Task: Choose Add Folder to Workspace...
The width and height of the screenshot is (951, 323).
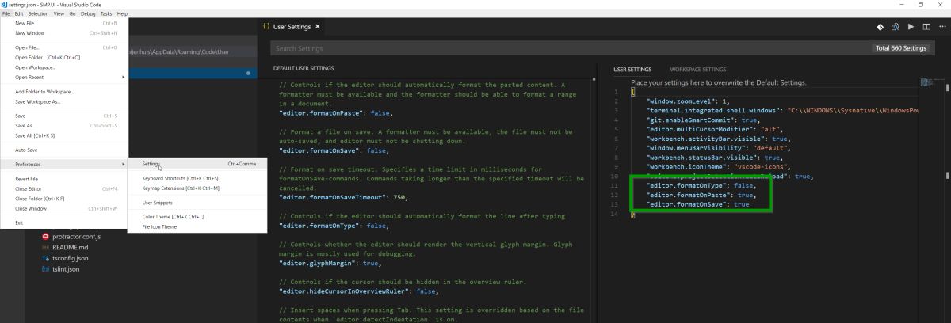Action: point(64,92)
